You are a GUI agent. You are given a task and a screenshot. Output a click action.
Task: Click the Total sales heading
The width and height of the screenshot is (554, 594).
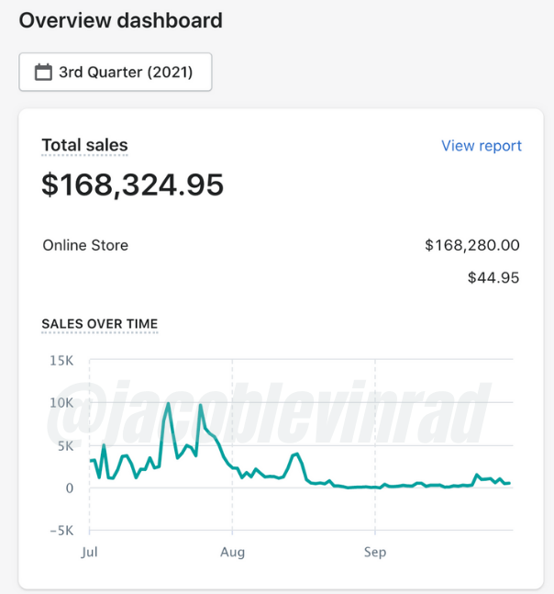click(x=84, y=145)
